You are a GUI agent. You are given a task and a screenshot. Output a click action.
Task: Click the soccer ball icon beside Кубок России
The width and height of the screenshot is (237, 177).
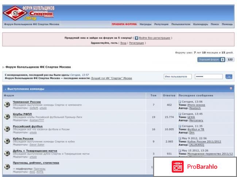pyautogui.click(x=7, y=141)
